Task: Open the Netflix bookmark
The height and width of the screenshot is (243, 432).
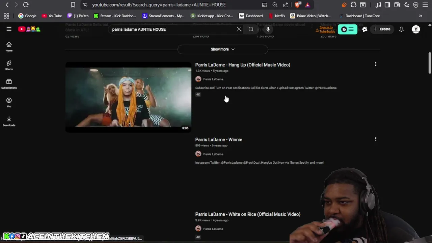Action: point(277,16)
